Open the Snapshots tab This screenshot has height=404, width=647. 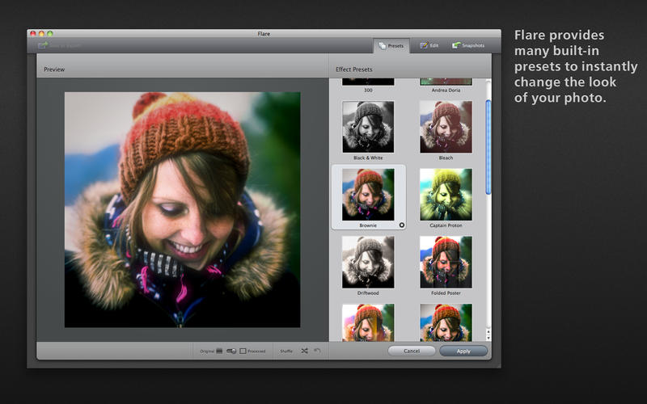pyautogui.click(x=468, y=45)
